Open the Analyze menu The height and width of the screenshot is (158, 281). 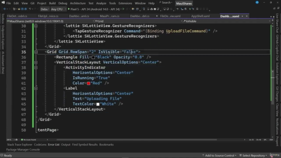coord(101,3)
